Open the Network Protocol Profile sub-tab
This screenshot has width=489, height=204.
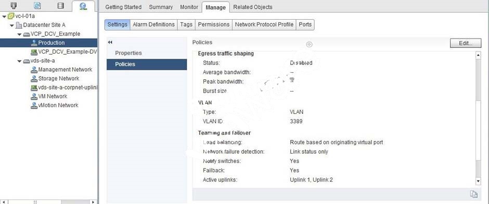coord(264,24)
